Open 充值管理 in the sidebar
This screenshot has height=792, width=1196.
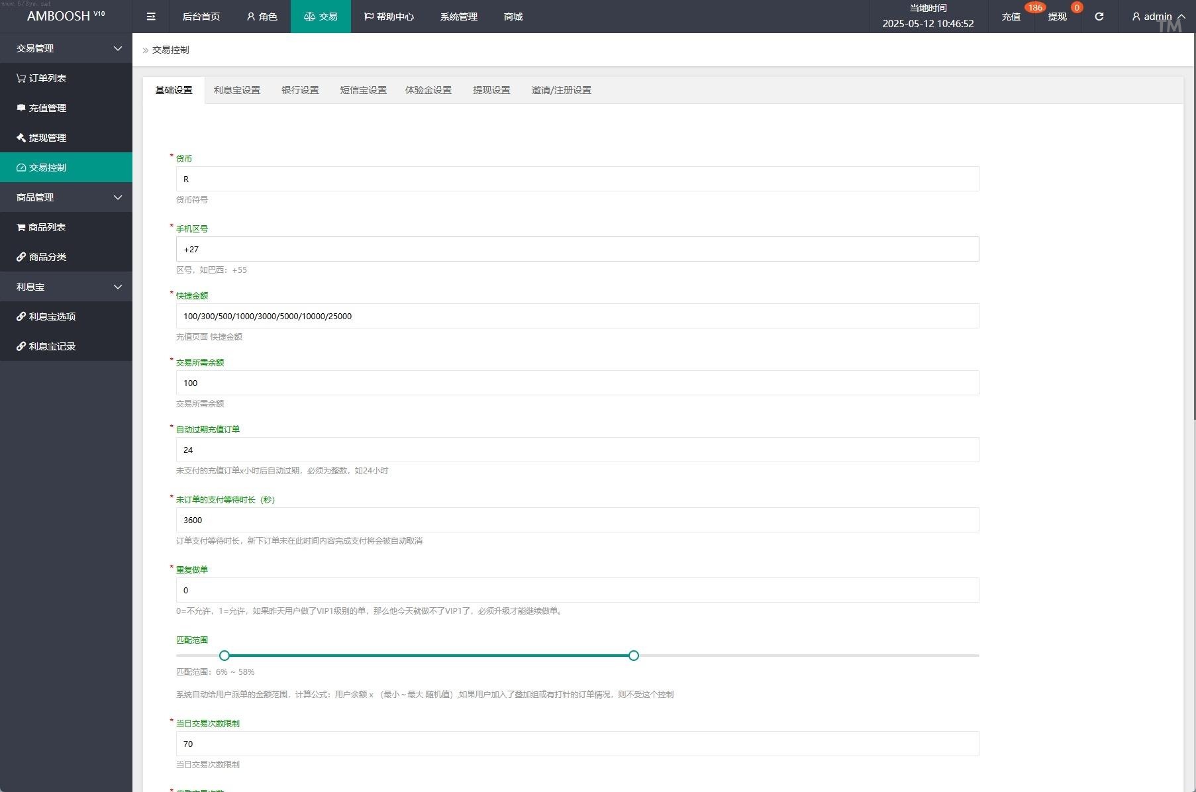point(42,108)
